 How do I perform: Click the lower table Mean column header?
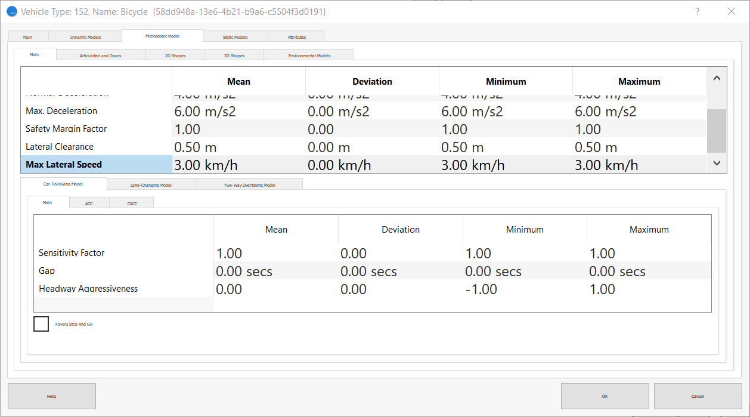276,229
